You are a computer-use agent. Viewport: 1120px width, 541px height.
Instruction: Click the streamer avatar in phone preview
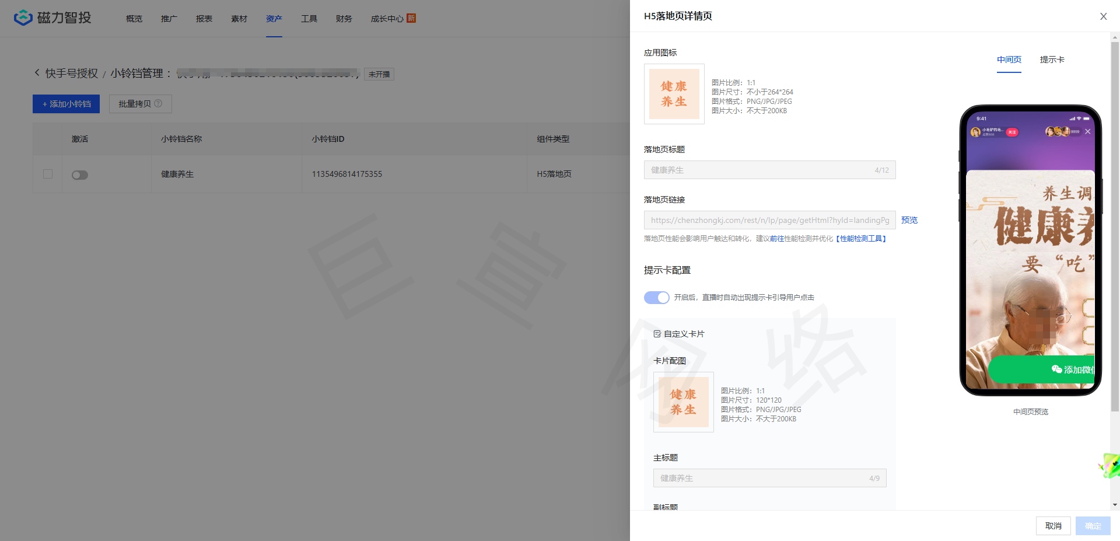click(976, 132)
